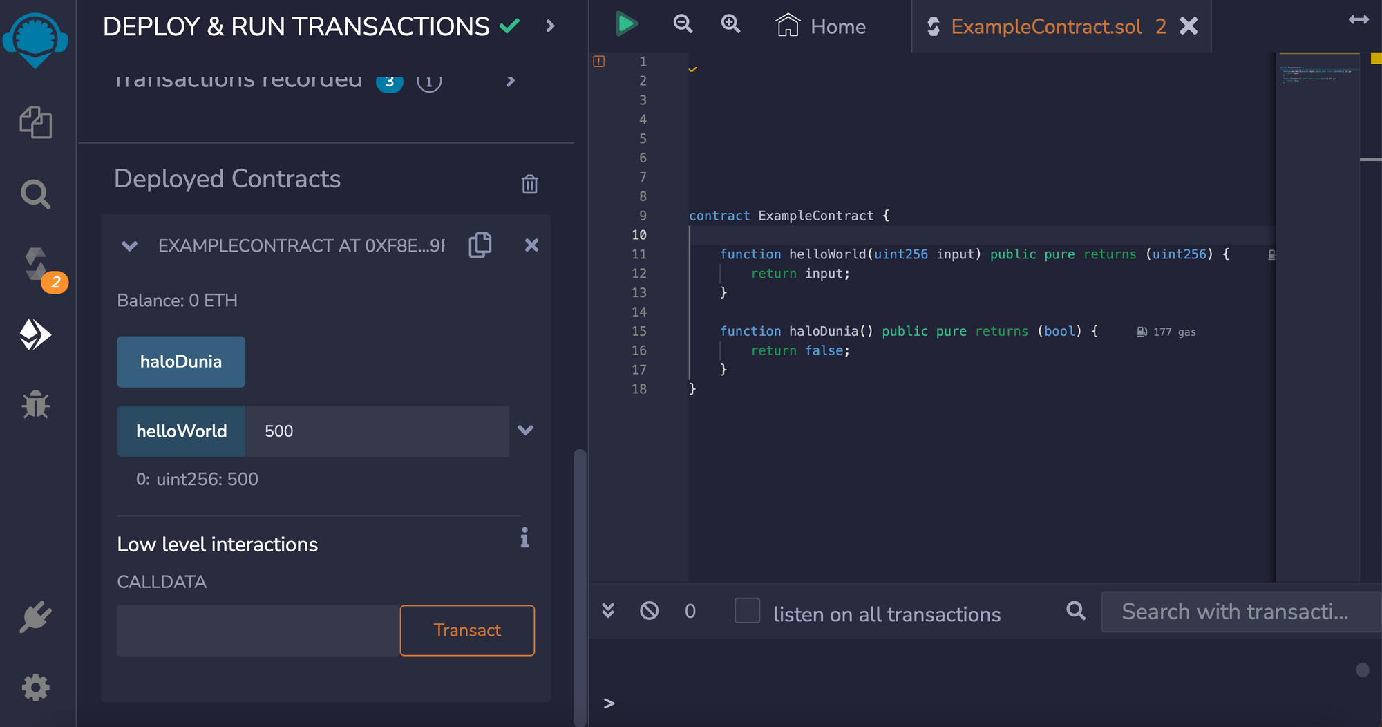Open the Debugger panel

point(35,406)
